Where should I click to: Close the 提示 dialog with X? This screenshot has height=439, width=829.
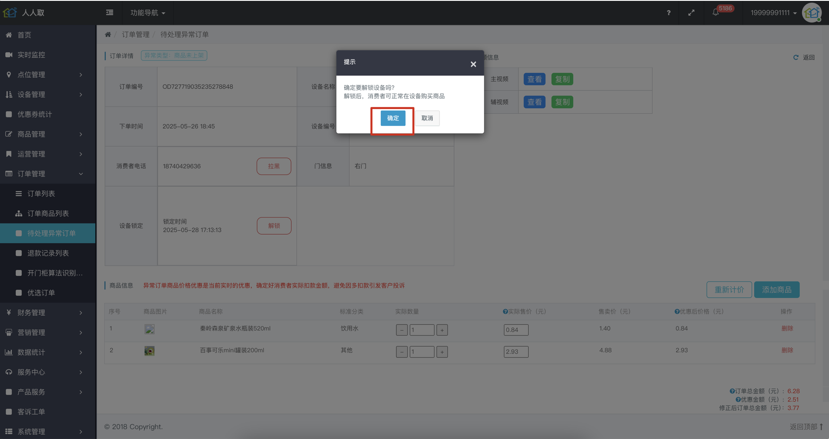click(x=473, y=64)
